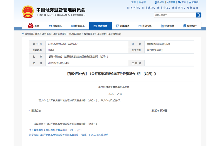Click the centered 中国证券监督管理委员会公告 line
Viewport: 220px width, 146px height.
click(114, 87)
